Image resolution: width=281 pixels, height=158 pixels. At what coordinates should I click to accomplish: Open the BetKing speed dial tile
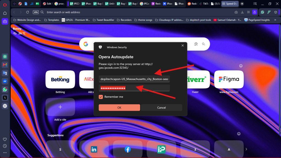(x=60, y=79)
